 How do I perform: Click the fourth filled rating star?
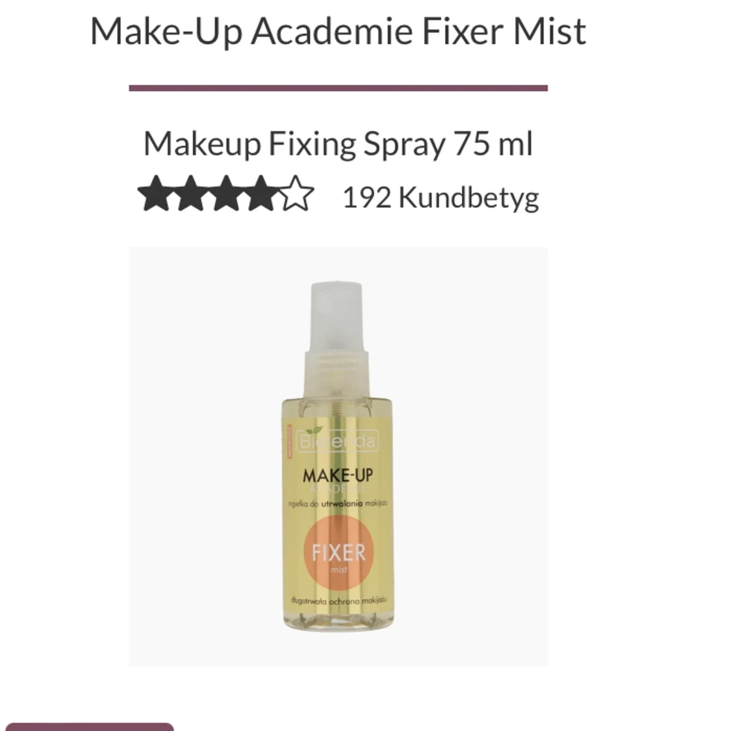(261, 194)
